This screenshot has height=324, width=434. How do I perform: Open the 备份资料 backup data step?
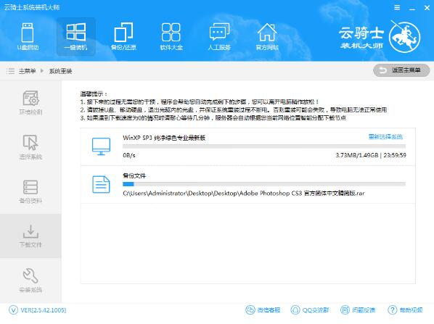[30, 191]
